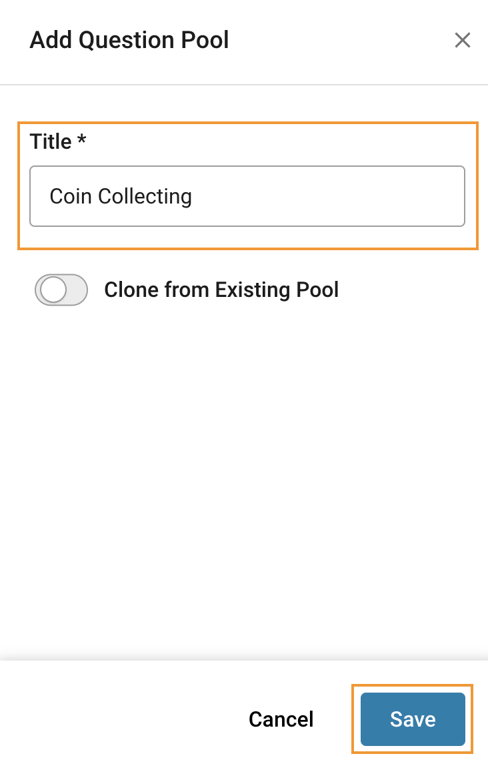This screenshot has height=766, width=488.
Task: Click the "Coin Collecting" text in Title field
Action: [121, 196]
